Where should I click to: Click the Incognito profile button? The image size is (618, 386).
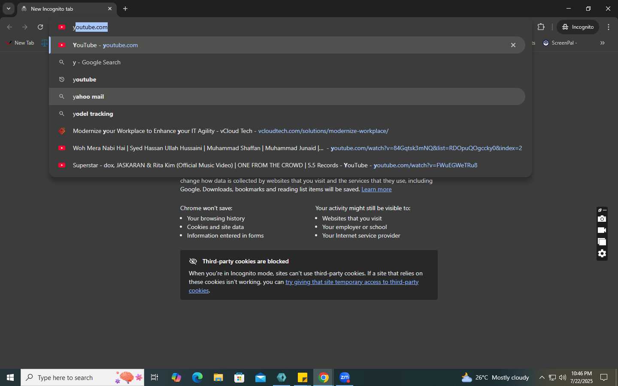pos(578,27)
